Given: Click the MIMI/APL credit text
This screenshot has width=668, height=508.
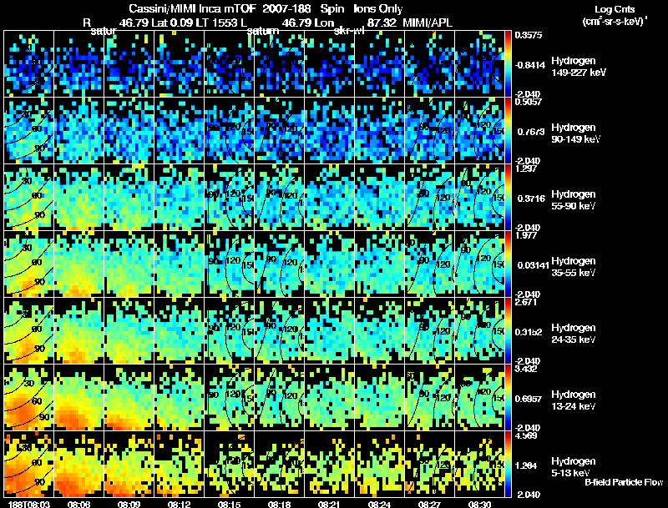Looking at the screenshot, I should pyautogui.click(x=428, y=23).
